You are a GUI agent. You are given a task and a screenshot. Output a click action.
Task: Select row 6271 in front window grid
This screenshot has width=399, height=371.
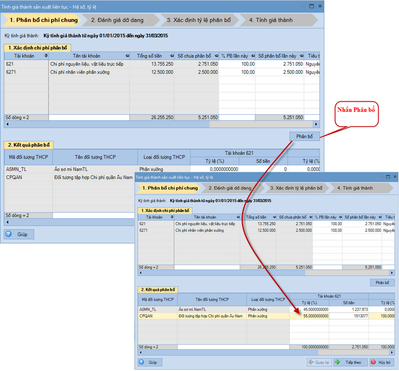(266, 230)
